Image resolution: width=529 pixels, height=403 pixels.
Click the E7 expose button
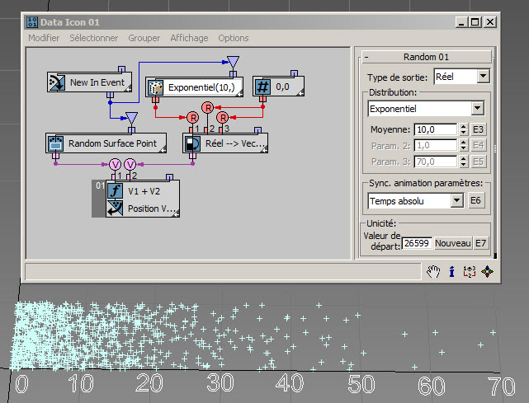click(480, 243)
